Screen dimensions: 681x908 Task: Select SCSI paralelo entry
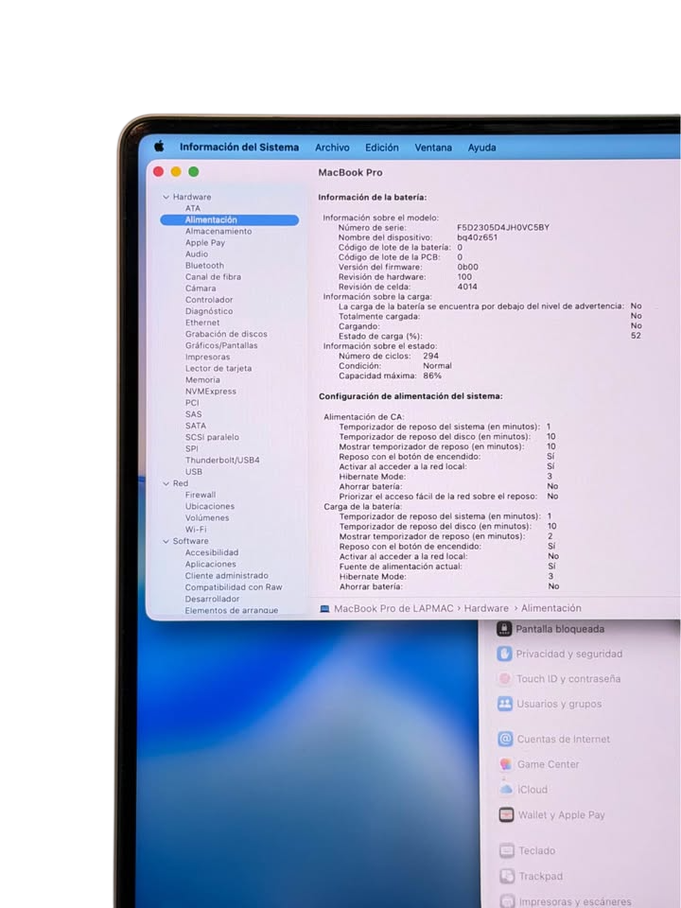(212, 437)
